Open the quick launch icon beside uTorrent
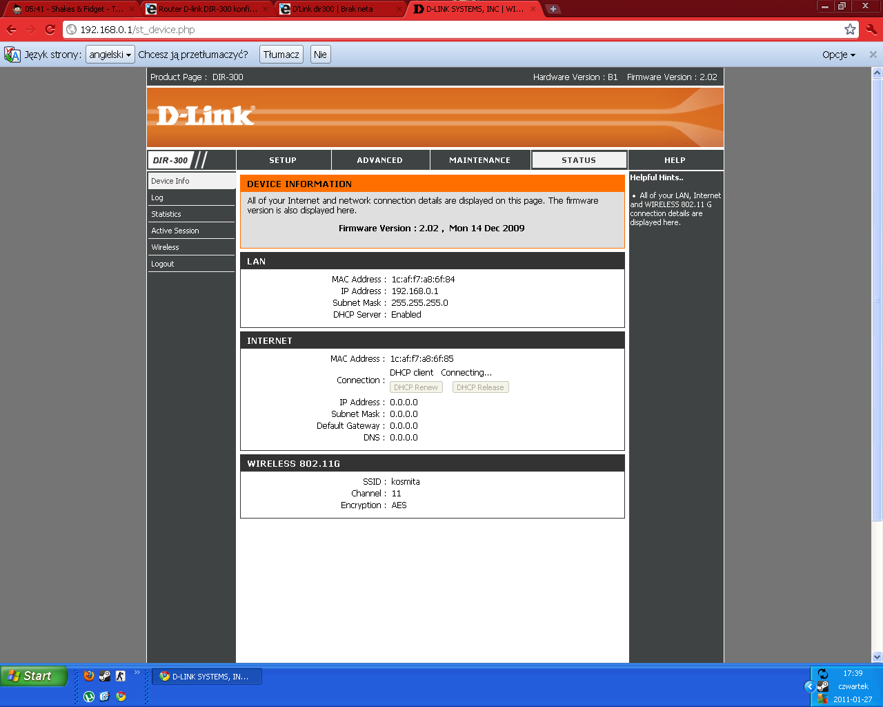The image size is (883, 707). [x=105, y=697]
